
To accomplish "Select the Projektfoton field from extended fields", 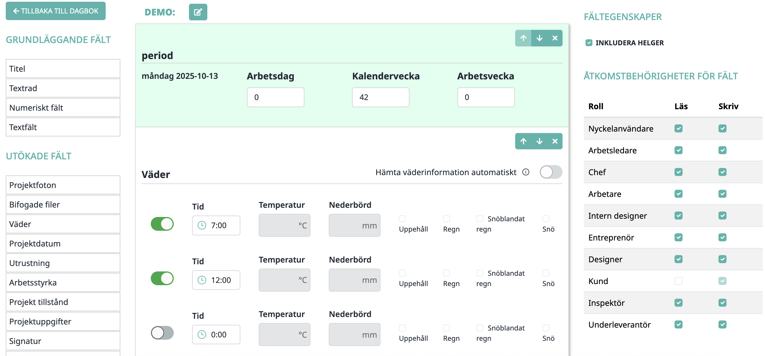I will point(63,185).
